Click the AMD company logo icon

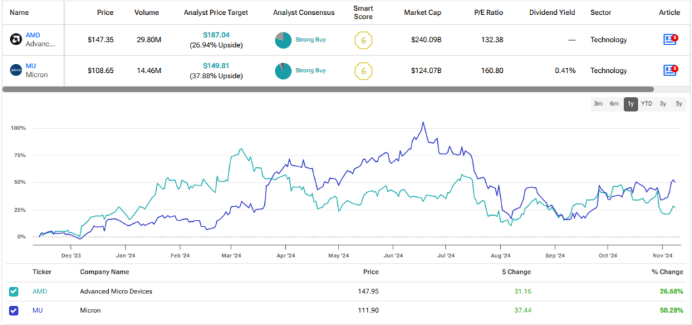[x=15, y=40]
